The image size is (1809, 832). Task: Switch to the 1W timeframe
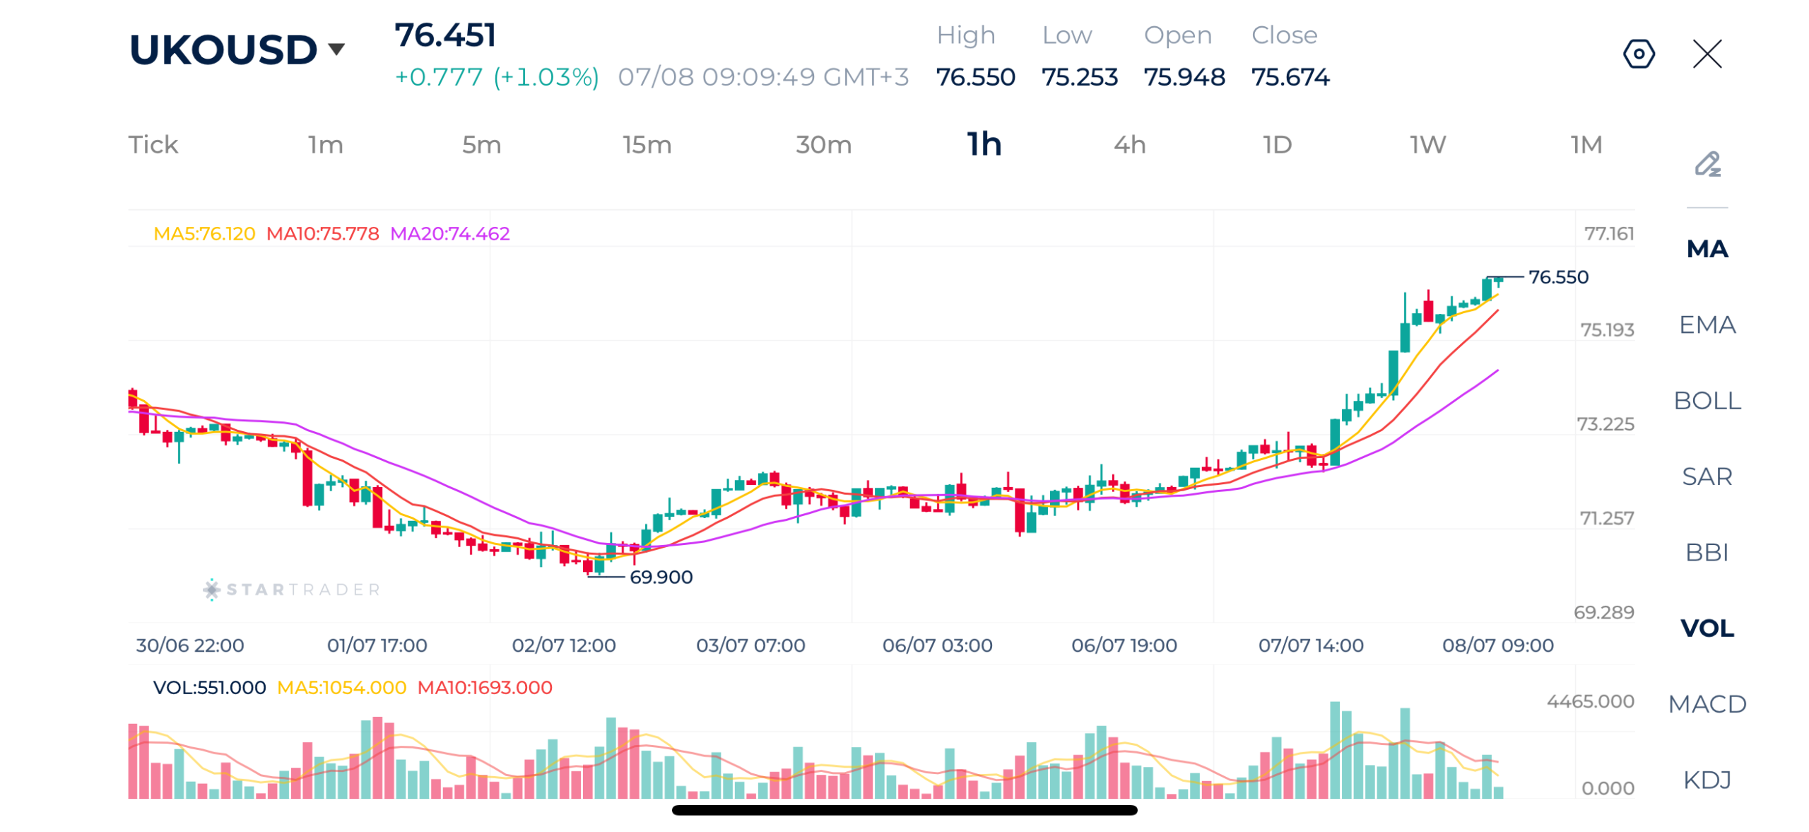pyautogui.click(x=1427, y=144)
